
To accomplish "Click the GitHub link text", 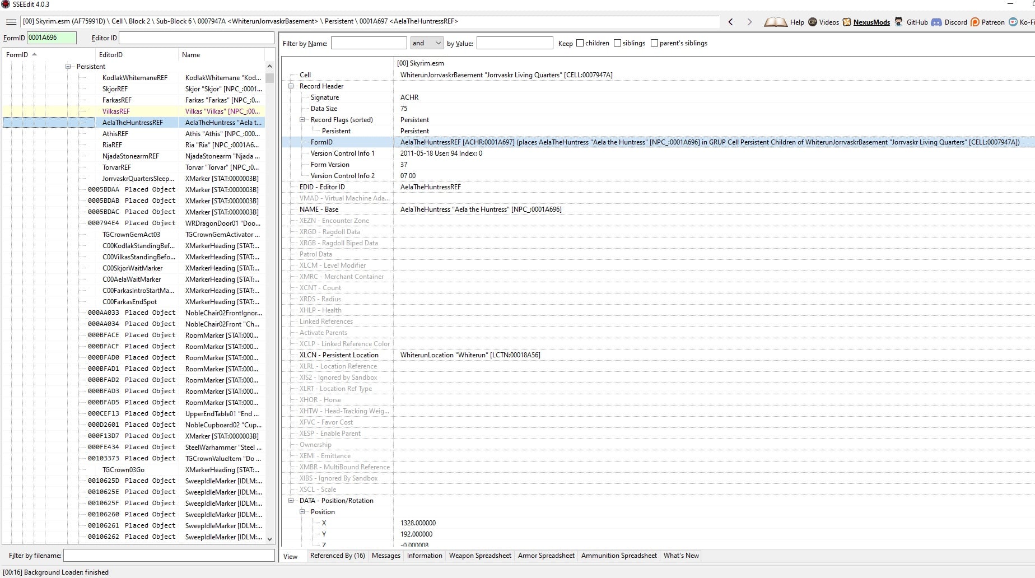I will point(917,22).
